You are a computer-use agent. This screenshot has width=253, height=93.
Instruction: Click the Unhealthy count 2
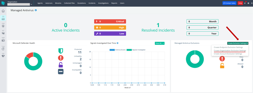pyautogui.click(x=80, y=59)
